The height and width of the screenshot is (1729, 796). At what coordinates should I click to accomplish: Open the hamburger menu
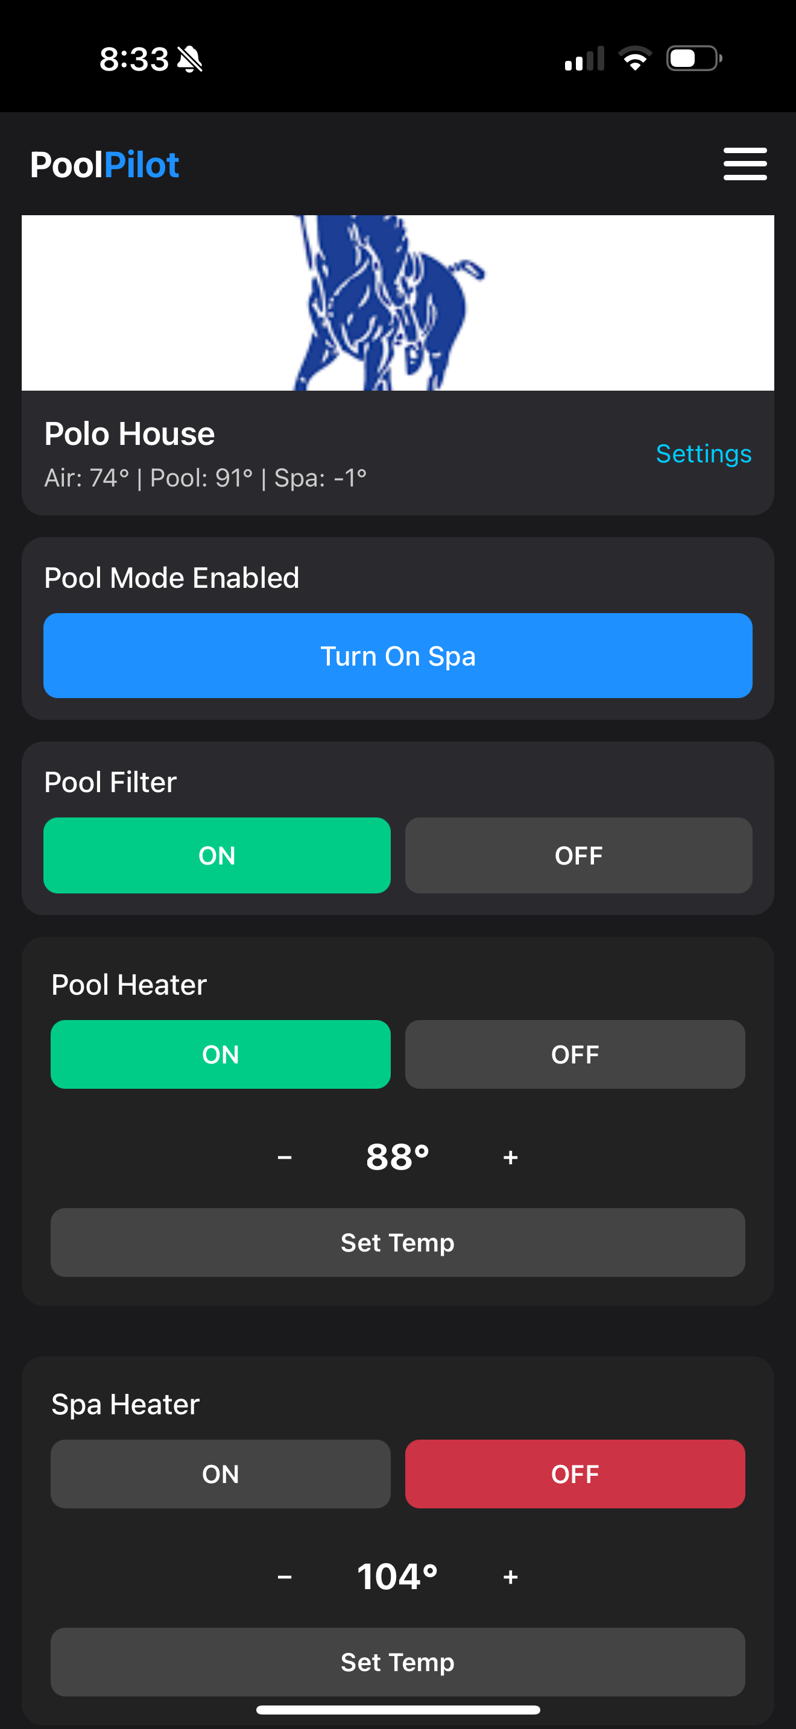744,165
